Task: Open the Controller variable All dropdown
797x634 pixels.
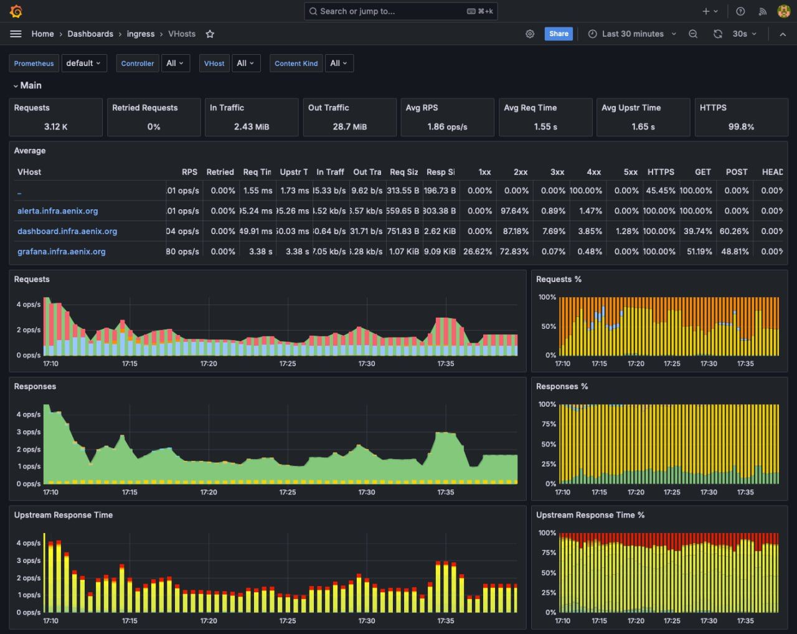Action: pos(175,63)
